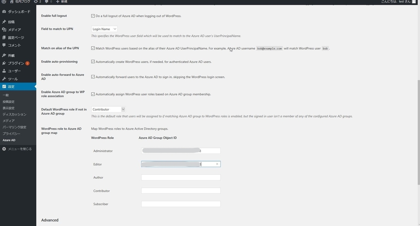Toggle Azure AD group role association checkbox
Viewport: 420px width, 226px height.
coord(93,94)
